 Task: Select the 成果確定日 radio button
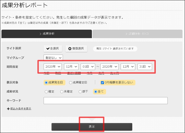coord(71,83)
